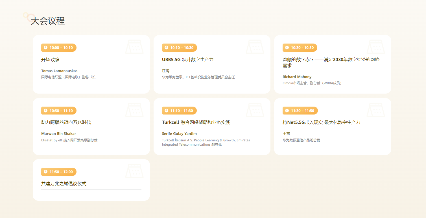Click speaker name Tomas Lamanauskas
Screen dimensions: 426x218
(x=59, y=71)
